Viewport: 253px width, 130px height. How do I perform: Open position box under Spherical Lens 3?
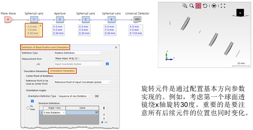[x=84, y=30]
